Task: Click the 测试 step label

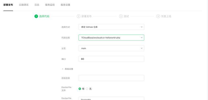Action: (126, 16)
